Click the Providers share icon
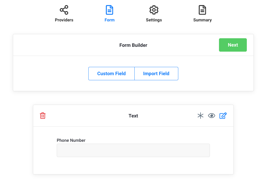 click(x=64, y=10)
